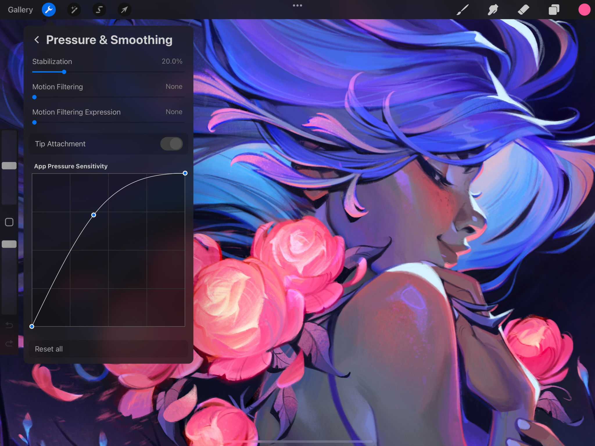The width and height of the screenshot is (595, 446).
Task: Open the Actions wrench menu
Action: (x=49, y=10)
